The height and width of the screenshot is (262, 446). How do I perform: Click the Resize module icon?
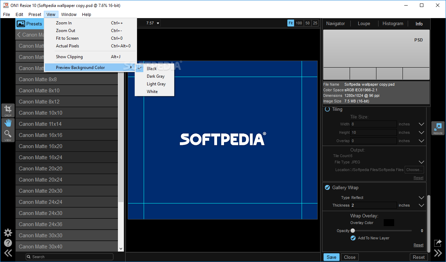click(438, 128)
